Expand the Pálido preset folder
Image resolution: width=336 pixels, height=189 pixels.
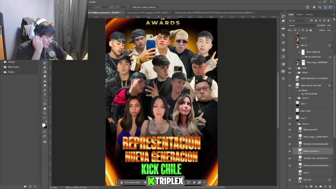click(2, 72)
